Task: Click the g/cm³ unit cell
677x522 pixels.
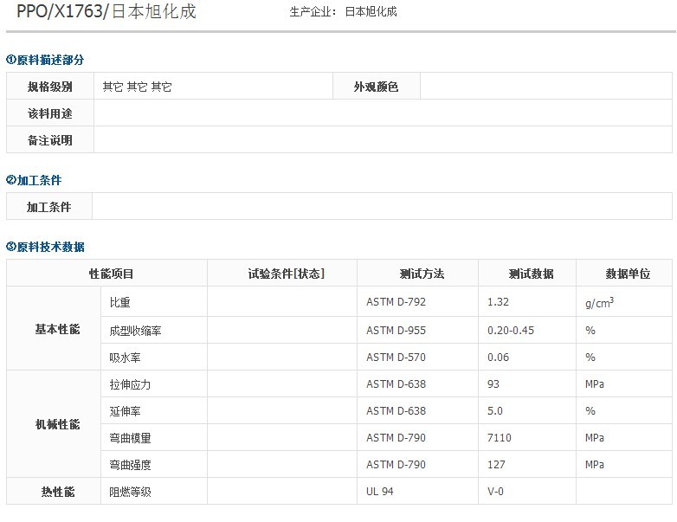Action: 624,301
